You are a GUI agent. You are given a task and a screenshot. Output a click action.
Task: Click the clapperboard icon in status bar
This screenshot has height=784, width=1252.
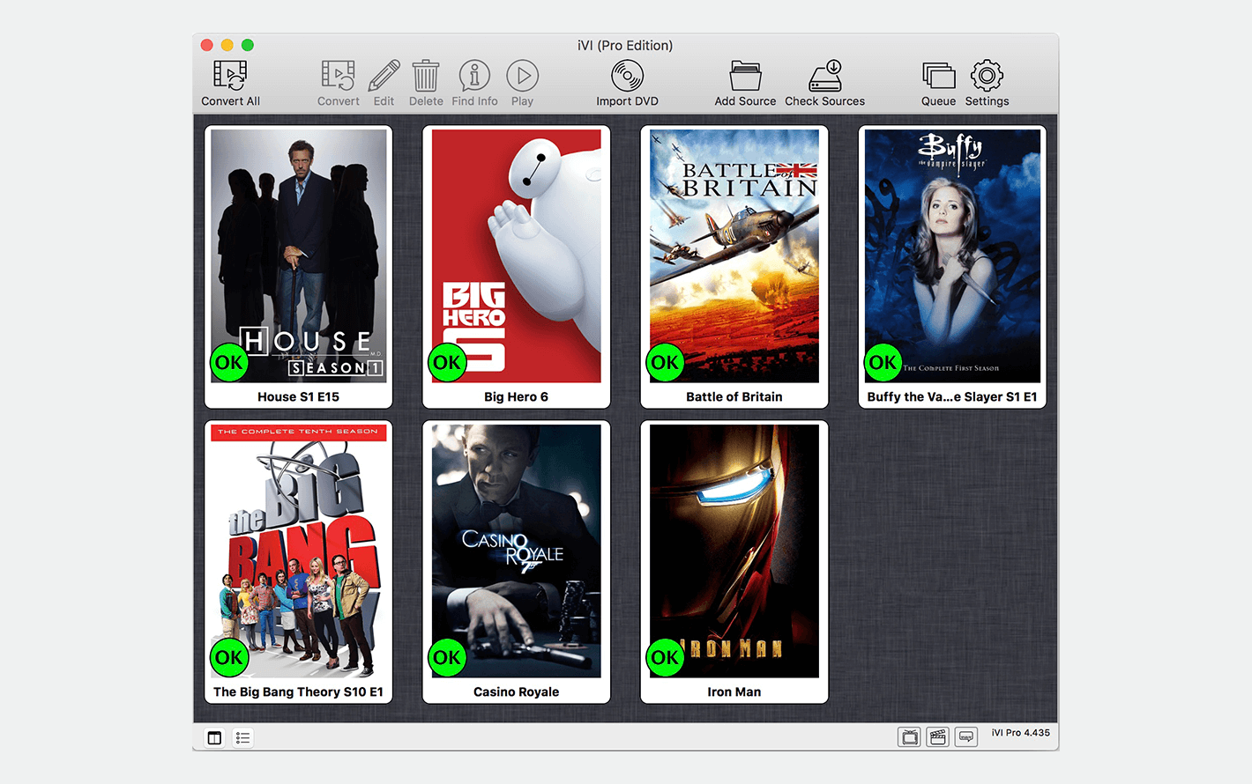point(938,737)
